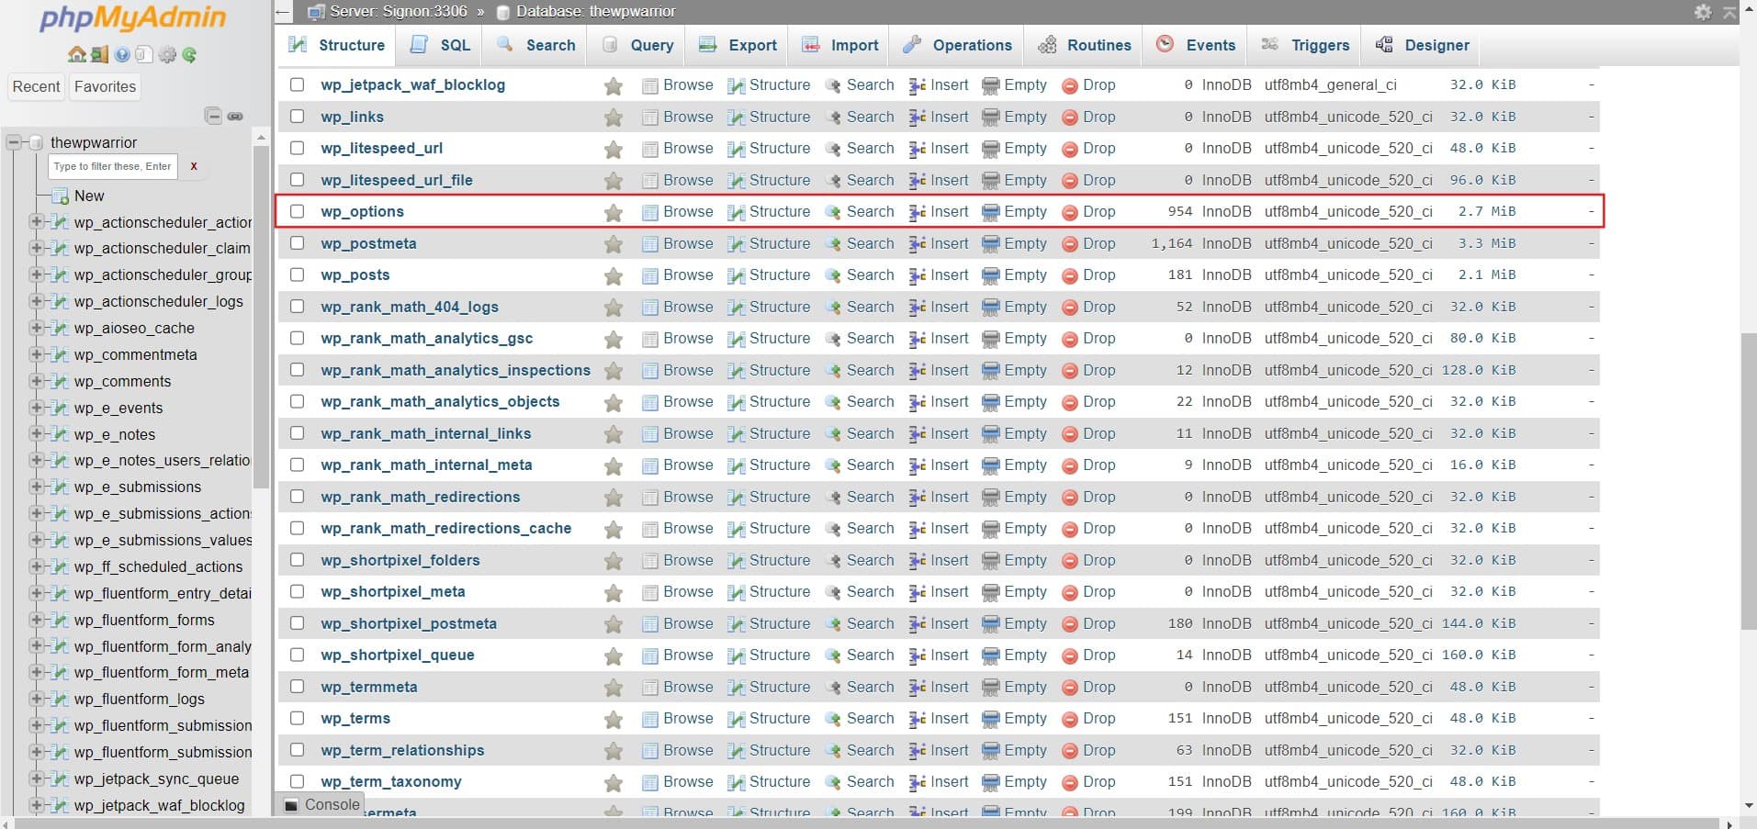Click page settings gear in top right
The width and height of the screenshot is (1757, 829).
pyautogui.click(x=1703, y=12)
